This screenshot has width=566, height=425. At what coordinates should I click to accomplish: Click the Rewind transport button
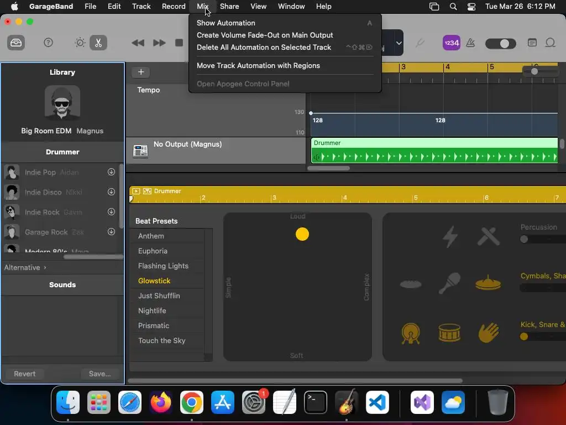coord(138,43)
